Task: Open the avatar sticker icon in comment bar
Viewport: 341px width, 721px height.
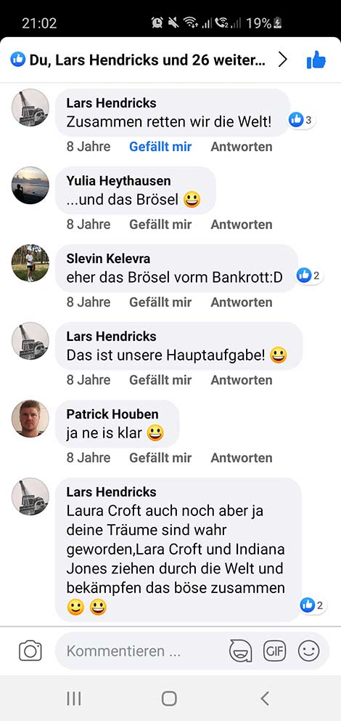Action: 240,651
